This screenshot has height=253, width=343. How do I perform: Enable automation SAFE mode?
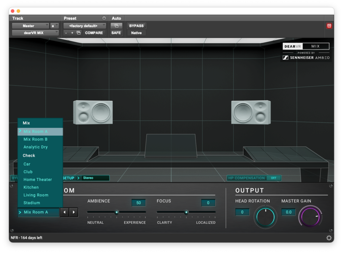click(116, 33)
